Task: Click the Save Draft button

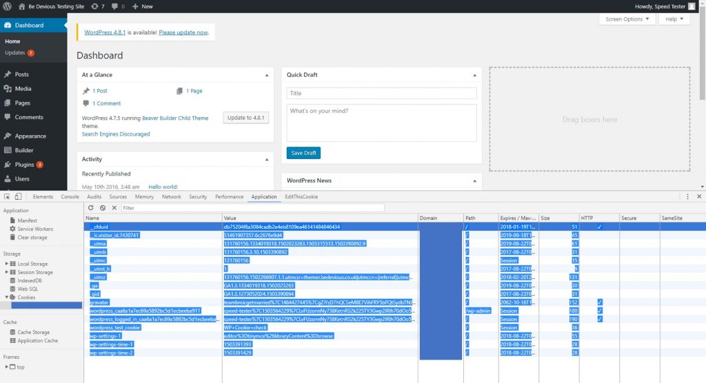Action: pos(303,153)
